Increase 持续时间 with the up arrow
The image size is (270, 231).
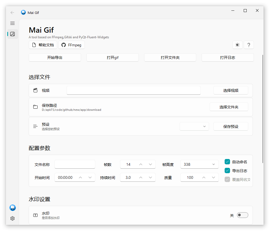141,177
